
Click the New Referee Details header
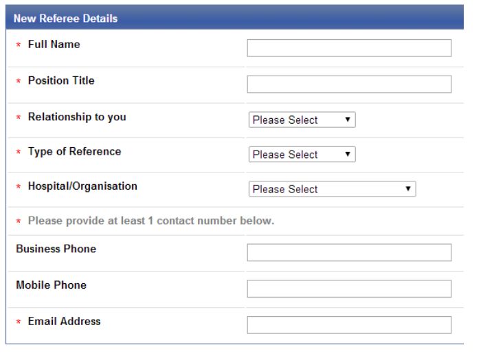pyautogui.click(x=65, y=19)
